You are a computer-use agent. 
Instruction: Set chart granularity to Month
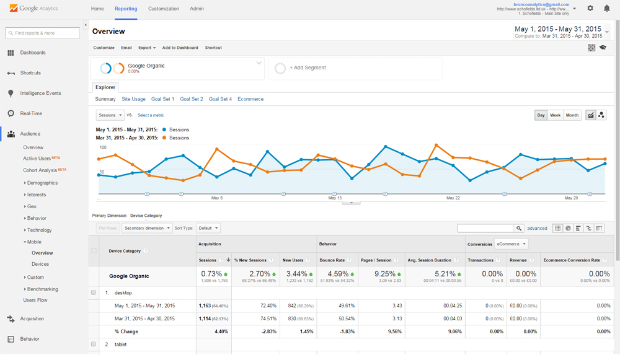572,115
